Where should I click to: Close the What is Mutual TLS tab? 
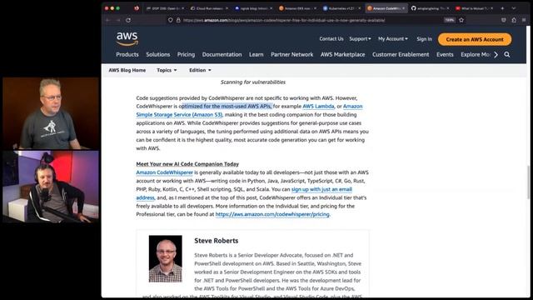(492, 8)
